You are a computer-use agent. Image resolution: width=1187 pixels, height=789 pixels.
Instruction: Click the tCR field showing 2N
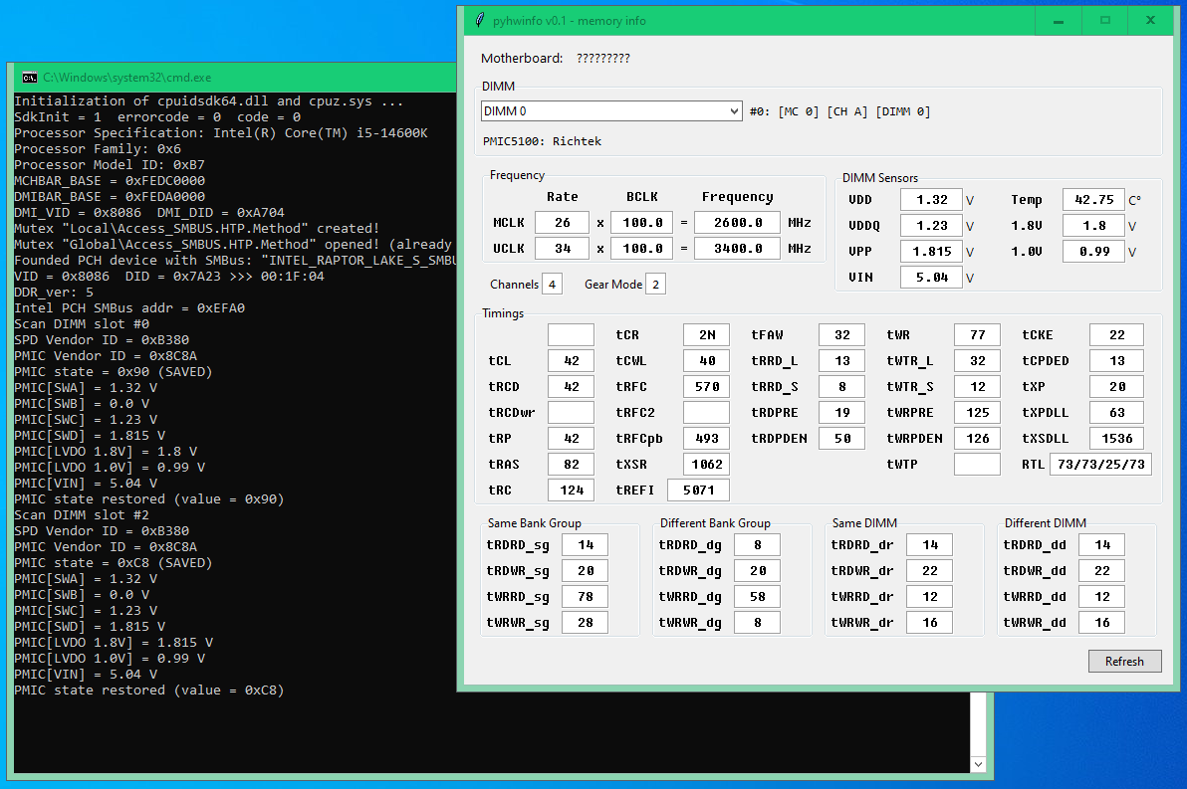[x=706, y=335]
